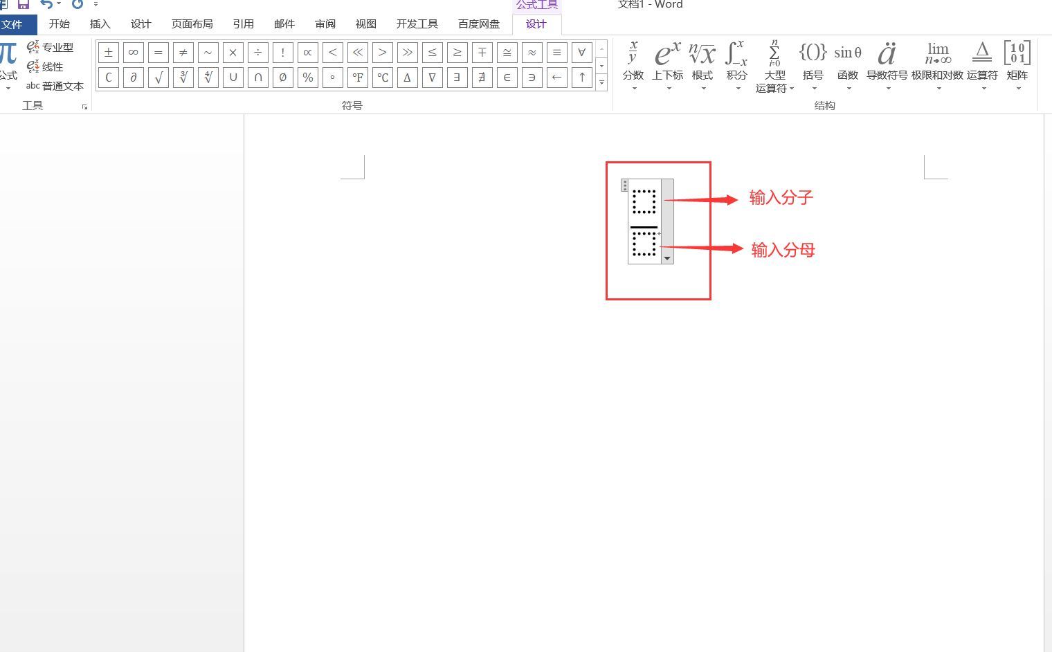Switch to the 审阅 Review tab
Screen dimensions: 1052x652
[325, 24]
